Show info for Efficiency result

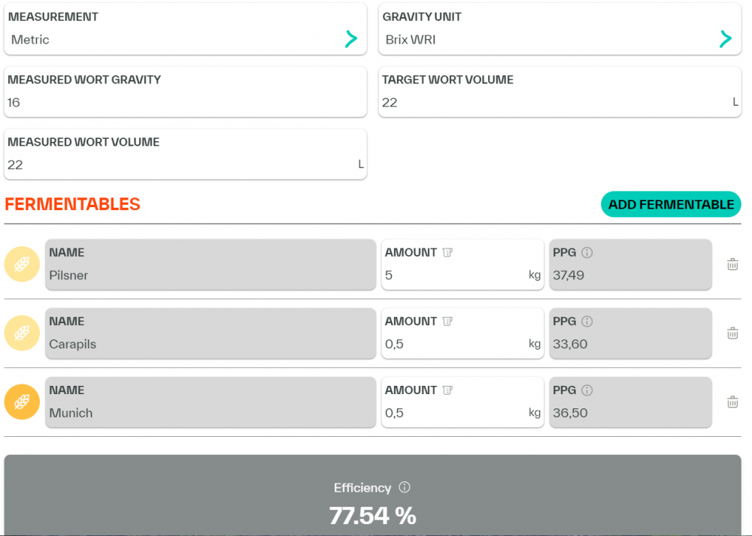[x=405, y=487]
